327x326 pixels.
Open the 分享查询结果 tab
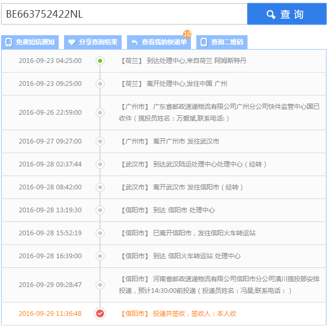[x=93, y=42]
